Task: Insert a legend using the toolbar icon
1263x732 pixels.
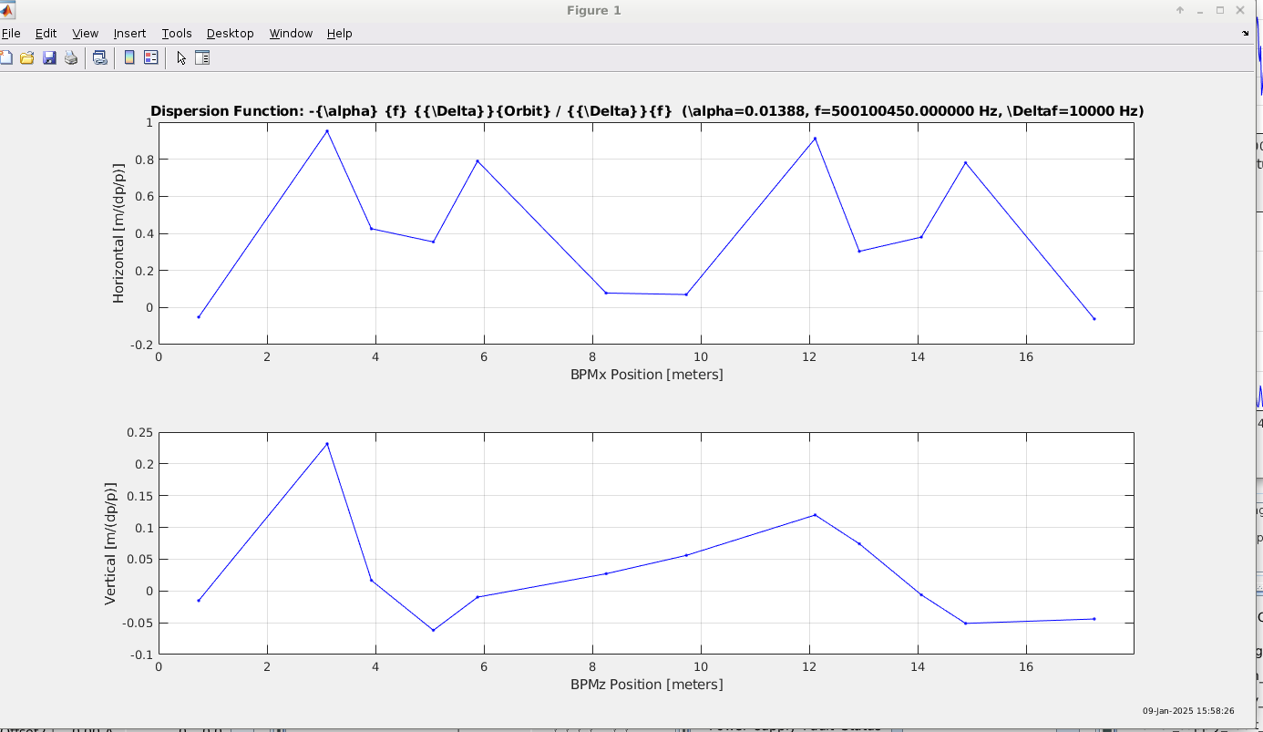Action: coord(151,57)
